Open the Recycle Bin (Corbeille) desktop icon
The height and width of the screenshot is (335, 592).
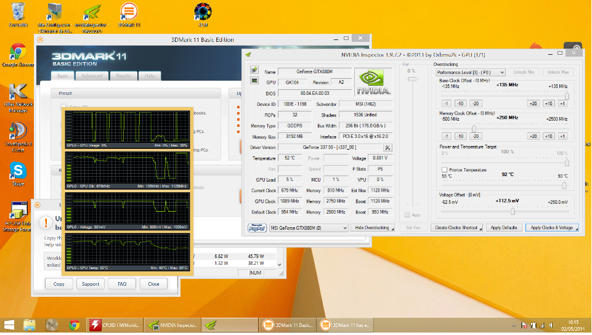[18, 15]
